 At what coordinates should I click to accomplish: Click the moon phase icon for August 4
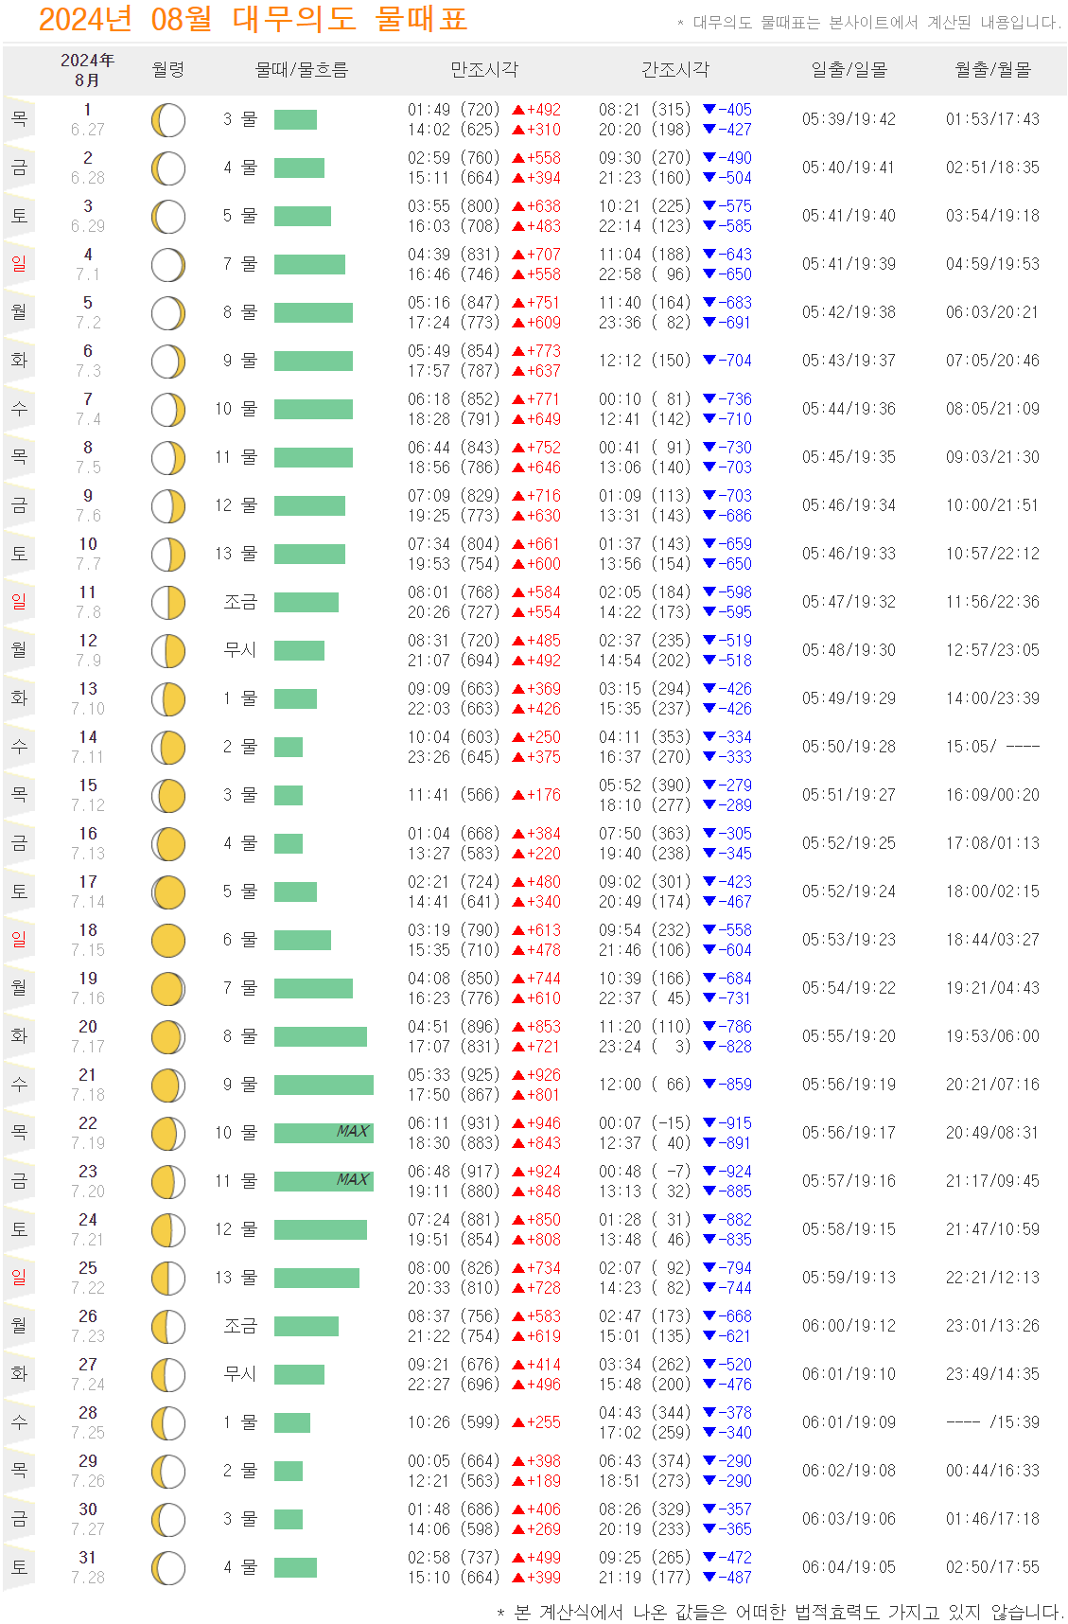[168, 265]
